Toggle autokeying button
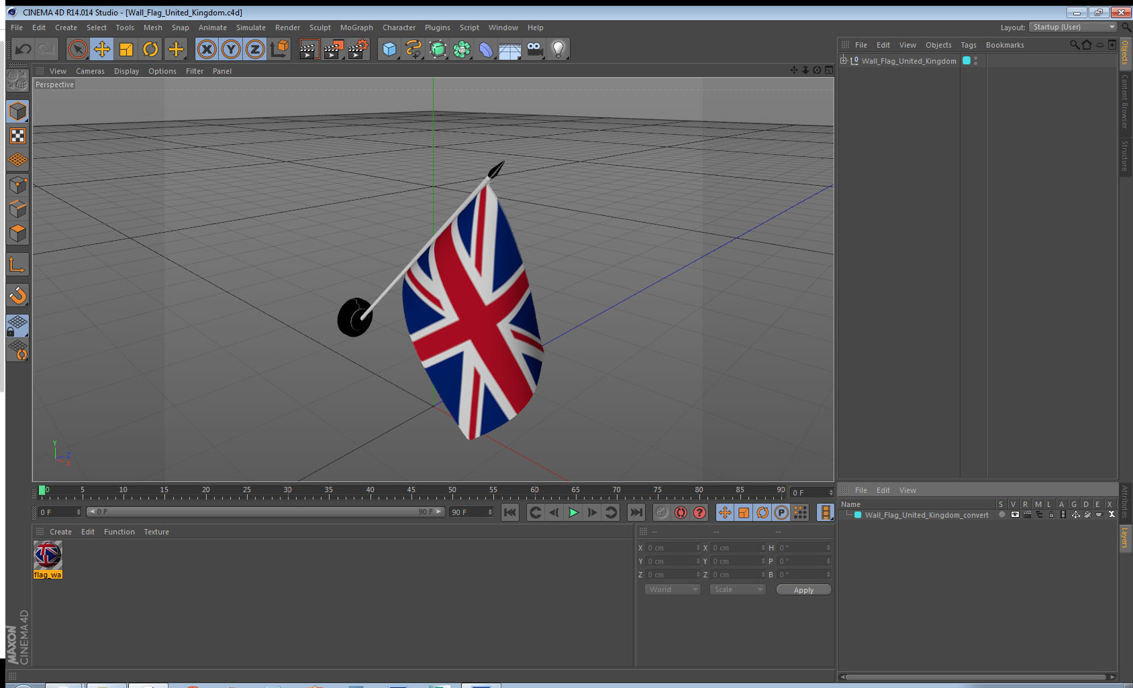The image size is (1133, 688). click(x=681, y=512)
